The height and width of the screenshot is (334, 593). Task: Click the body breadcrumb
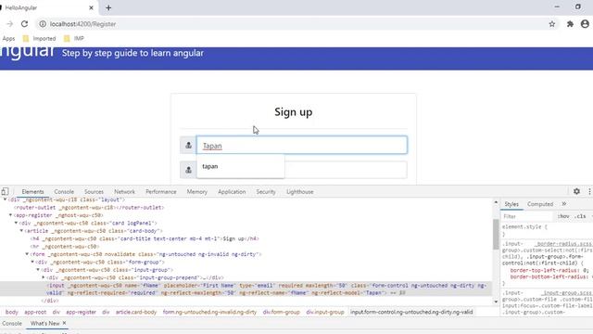point(12,312)
